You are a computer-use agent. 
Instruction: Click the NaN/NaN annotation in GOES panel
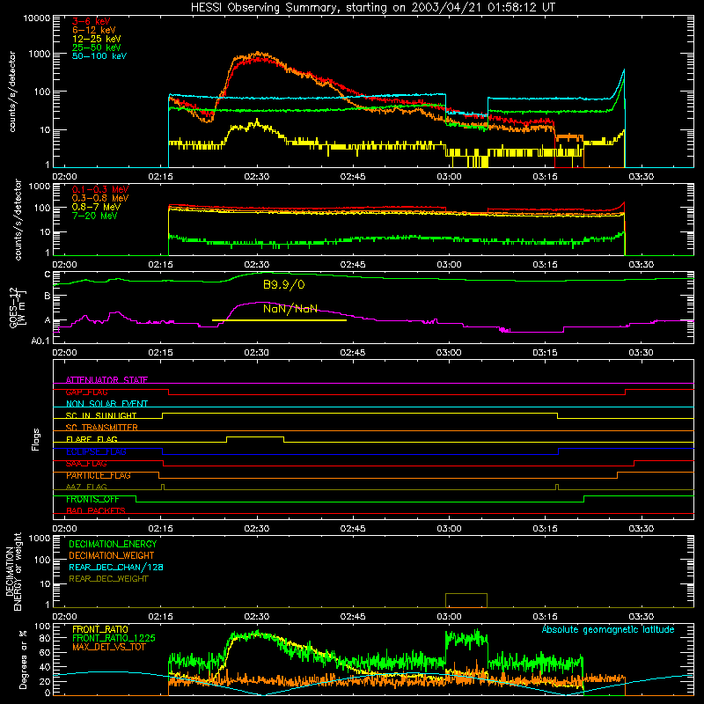click(x=290, y=309)
